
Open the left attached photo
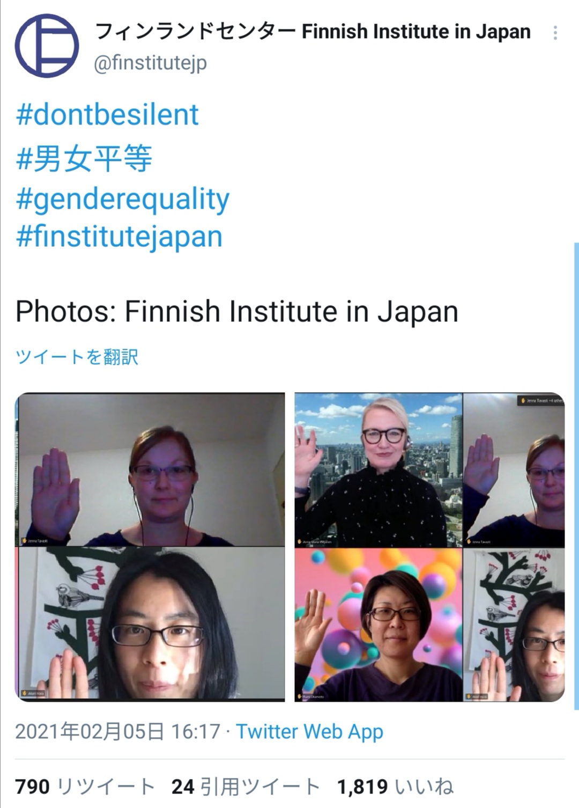[x=150, y=547]
